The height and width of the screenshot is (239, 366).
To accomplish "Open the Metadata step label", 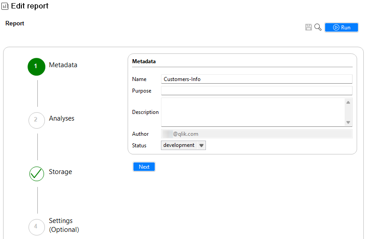I will point(63,65).
